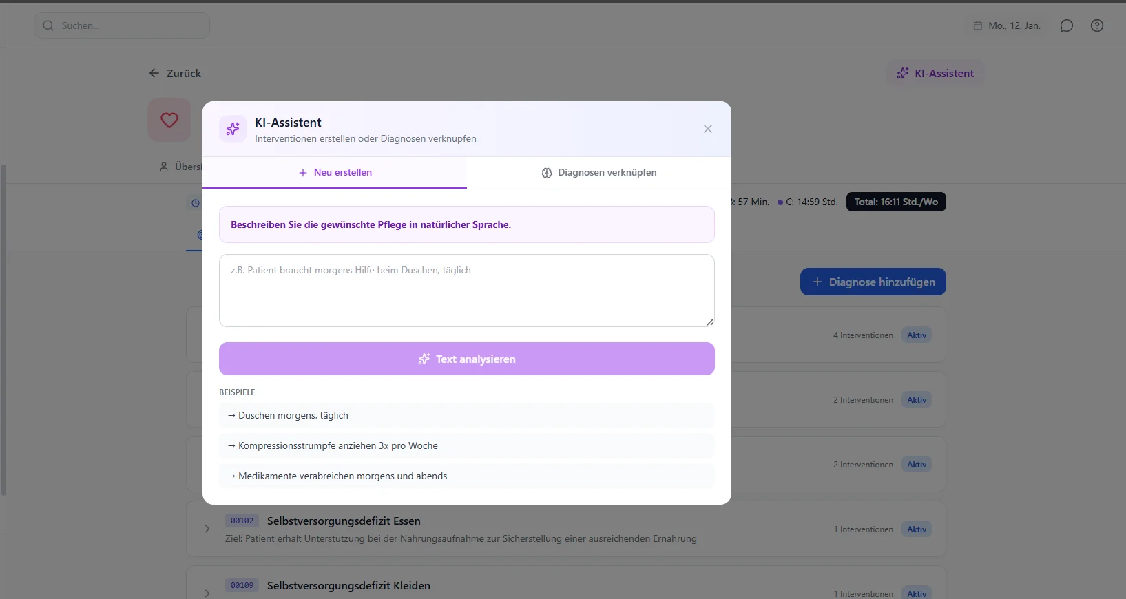Click 4 Interventionen label
The image size is (1126, 599).
[863, 335]
